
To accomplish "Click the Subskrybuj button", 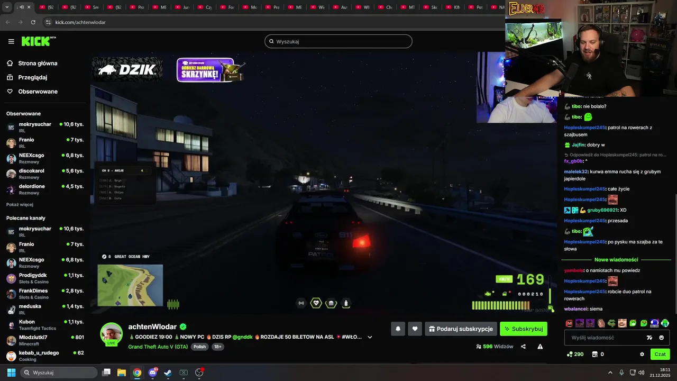I will (x=524, y=329).
